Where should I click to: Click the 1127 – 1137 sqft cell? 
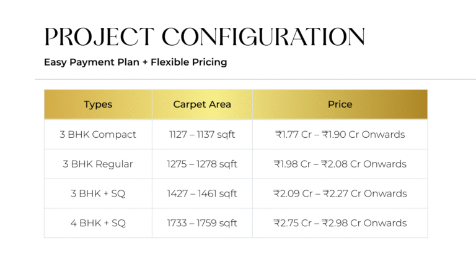(202, 135)
